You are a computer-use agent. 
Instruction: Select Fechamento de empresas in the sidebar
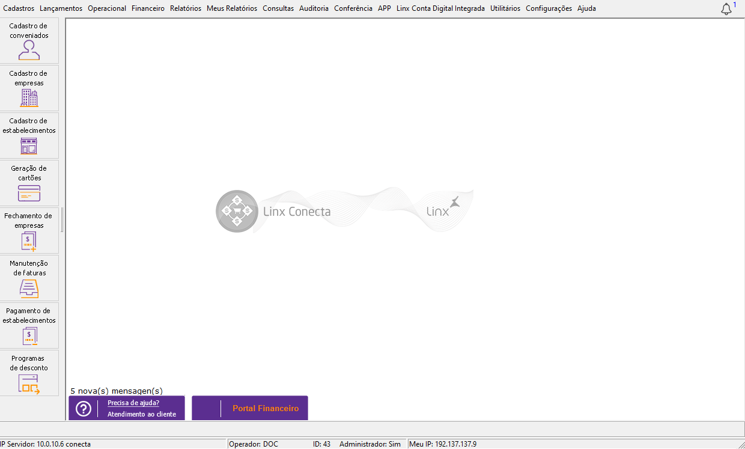point(29,231)
